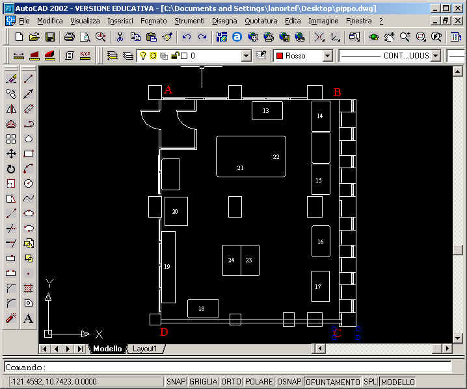Select the Spline draw tool

pos(29,198)
